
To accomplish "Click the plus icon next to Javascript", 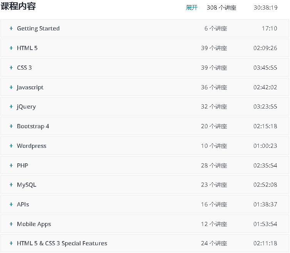I will (x=11, y=87).
